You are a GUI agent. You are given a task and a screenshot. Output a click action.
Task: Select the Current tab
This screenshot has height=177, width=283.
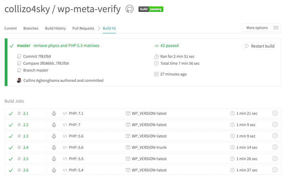pos(11,28)
